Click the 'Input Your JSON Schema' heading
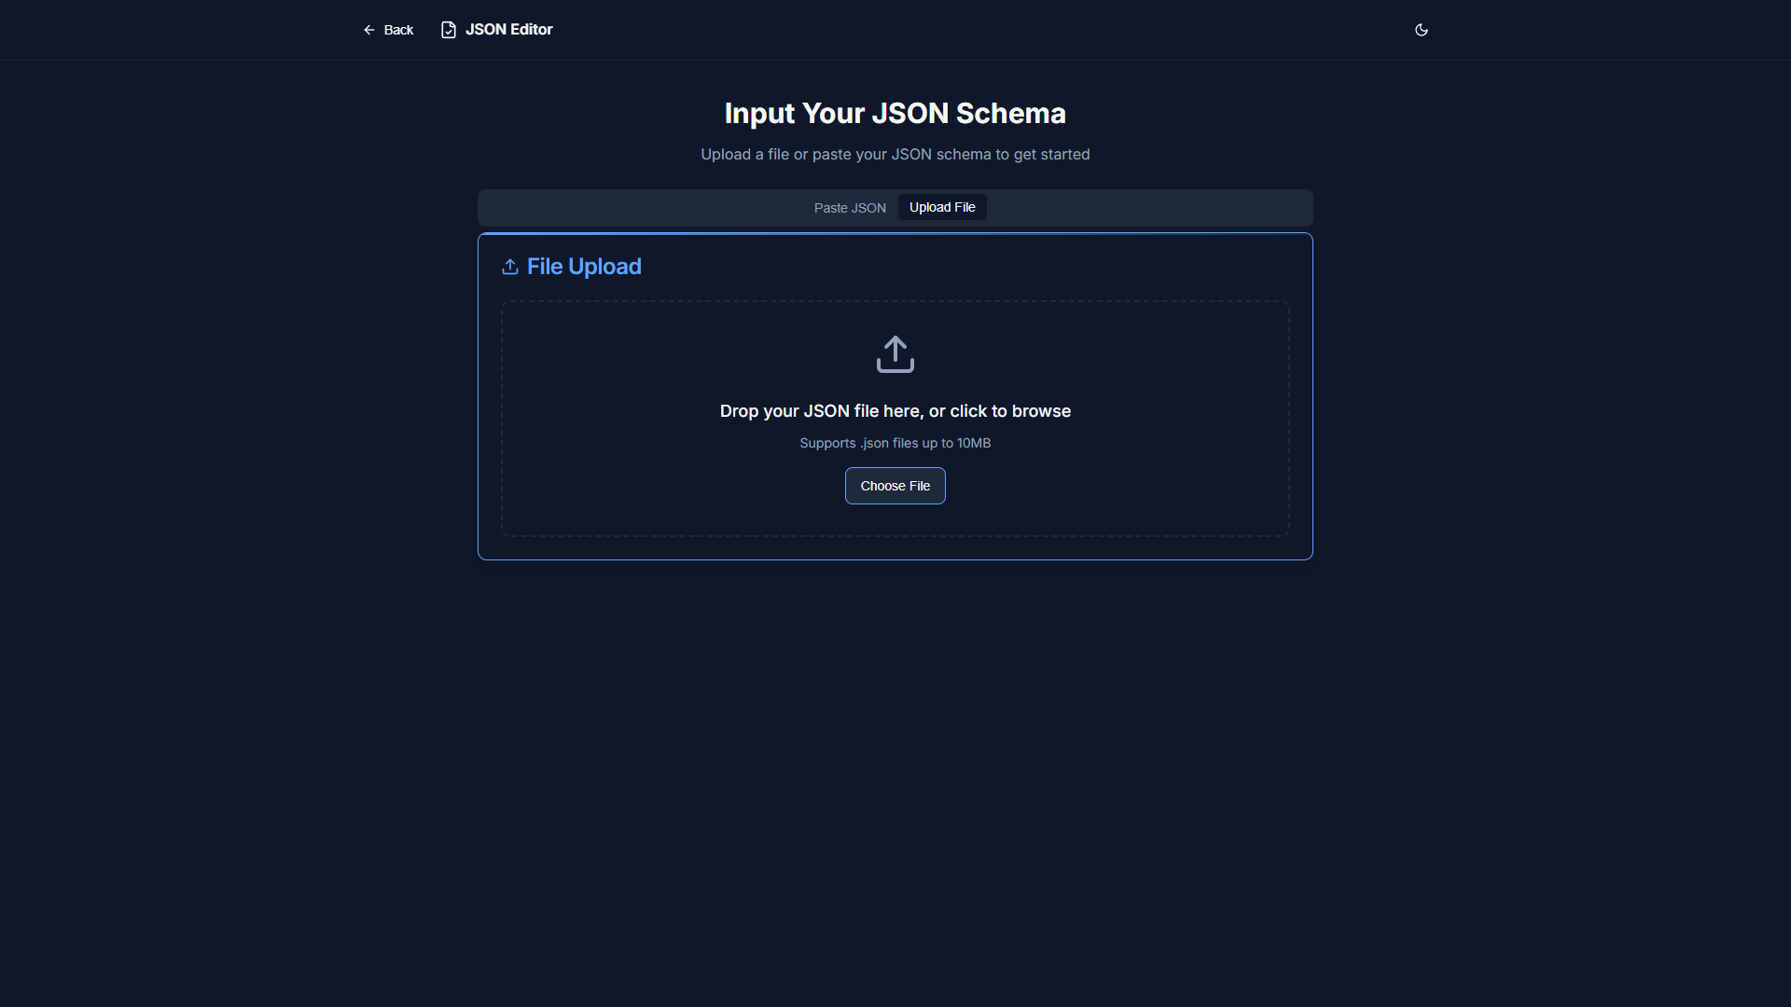The image size is (1791, 1007). pos(895,114)
